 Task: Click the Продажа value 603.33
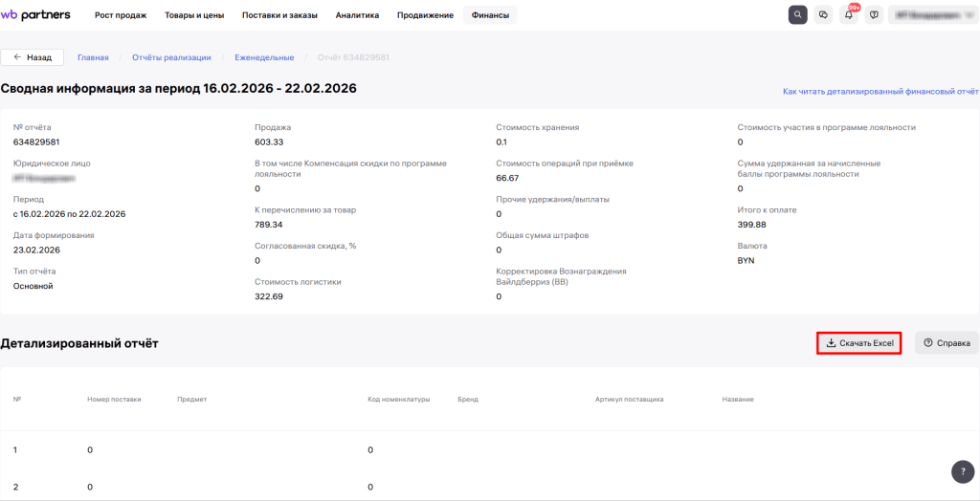click(x=269, y=142)
